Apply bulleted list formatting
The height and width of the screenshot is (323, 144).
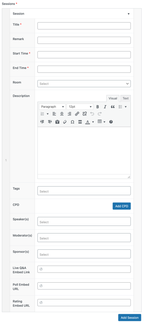[x=121, y=107]
